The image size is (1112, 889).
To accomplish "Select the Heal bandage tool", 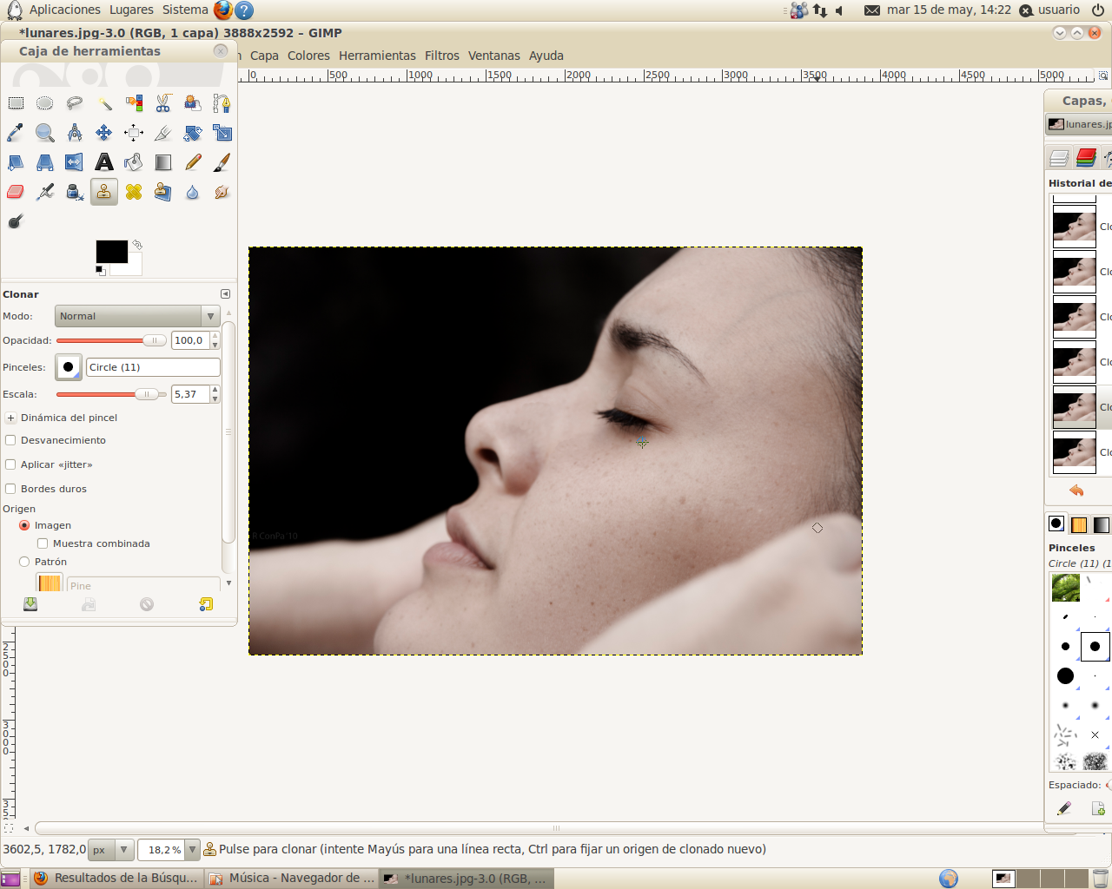I will pyautogui.click(x=134, y=192).
